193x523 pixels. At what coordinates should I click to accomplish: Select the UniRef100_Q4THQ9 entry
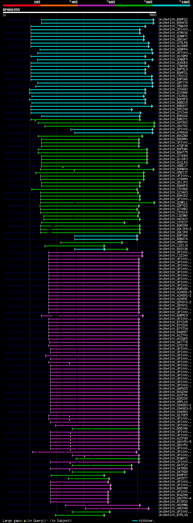click(x=173, y=472)
